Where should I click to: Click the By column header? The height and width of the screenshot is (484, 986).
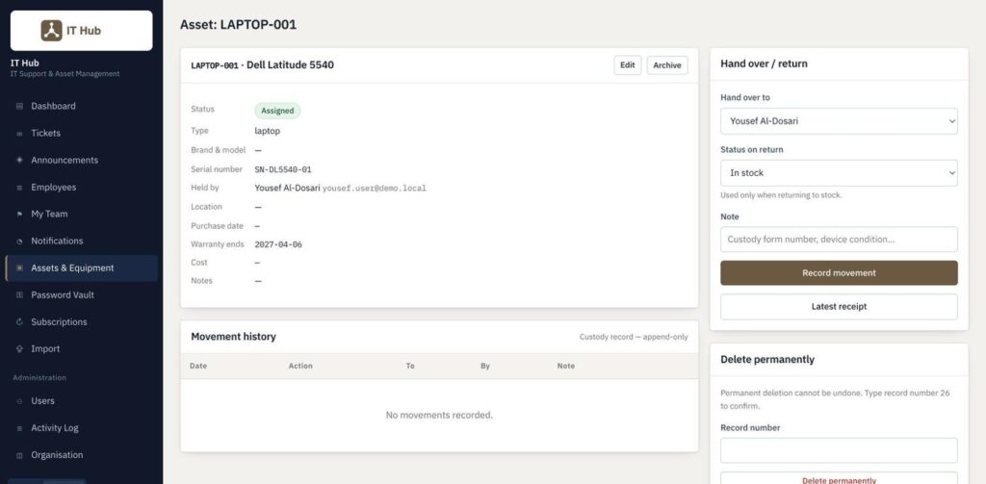(x=485, y=366)
